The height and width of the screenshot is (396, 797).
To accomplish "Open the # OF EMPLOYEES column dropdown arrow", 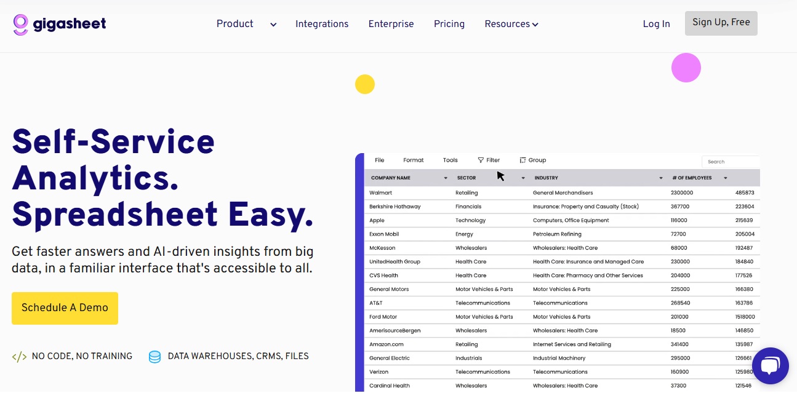I will (x=726, y=178).
